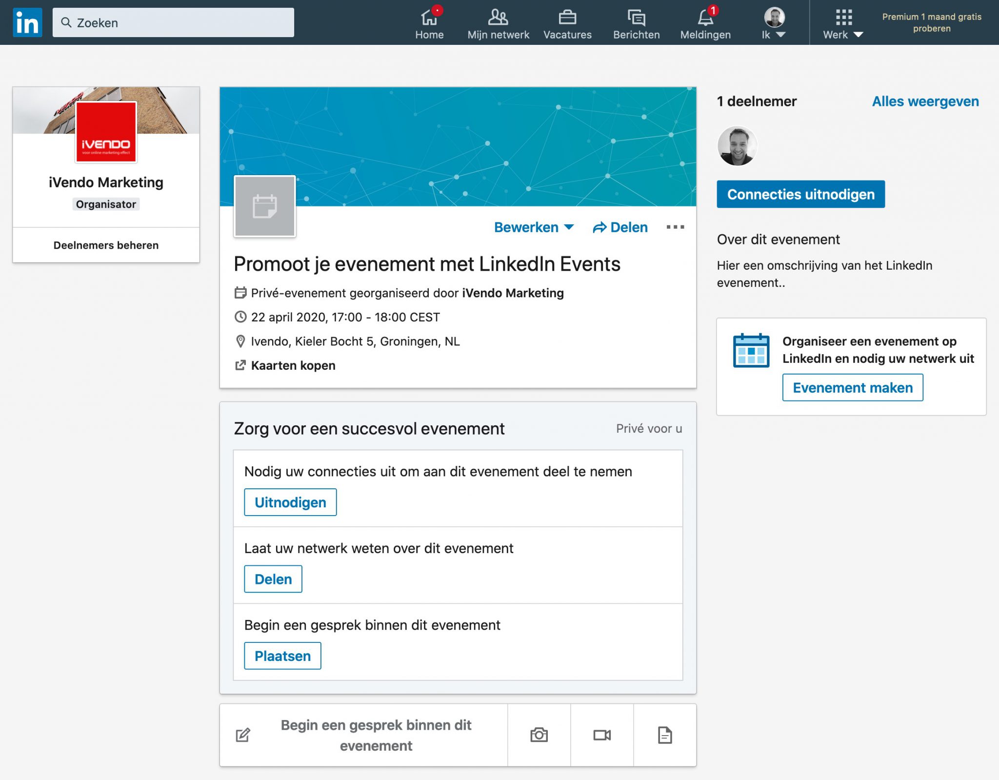Click the calendar icon beside Privé-evenement
Viewport: 999px width, 780px height.
[240, 293]
